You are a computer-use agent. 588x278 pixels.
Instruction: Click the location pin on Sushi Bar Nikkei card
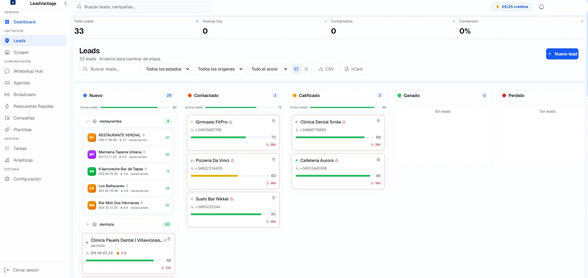[x=273, y=198]
